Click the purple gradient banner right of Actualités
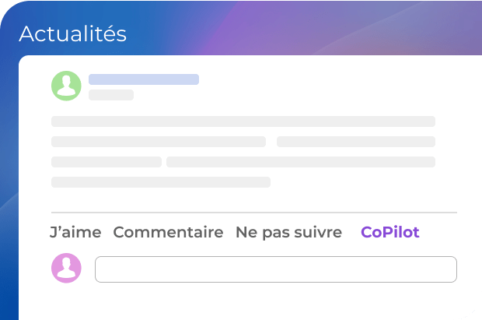Screen dimensions: 482x320 pyautogui.click(x=311, y=27)
